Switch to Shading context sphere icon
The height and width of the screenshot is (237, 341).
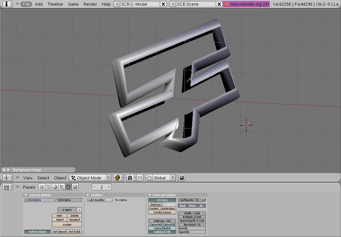coord(55,187)
